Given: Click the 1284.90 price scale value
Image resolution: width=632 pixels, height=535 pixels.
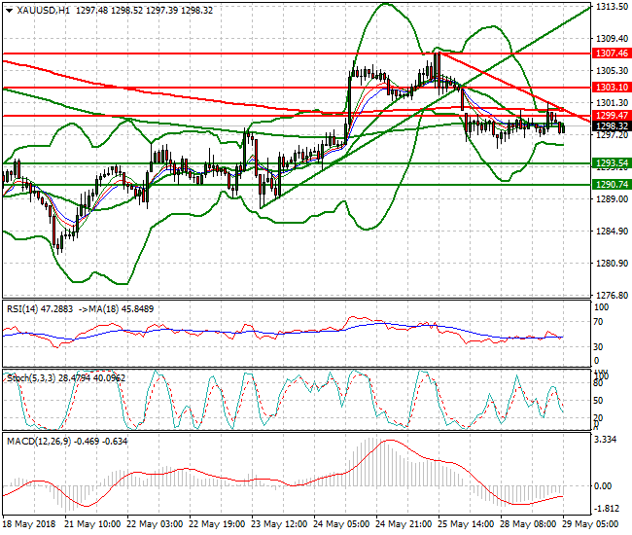Looking at the screenshot, I should pos(612,232).
